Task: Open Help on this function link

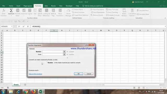Action: click(35, 74)
